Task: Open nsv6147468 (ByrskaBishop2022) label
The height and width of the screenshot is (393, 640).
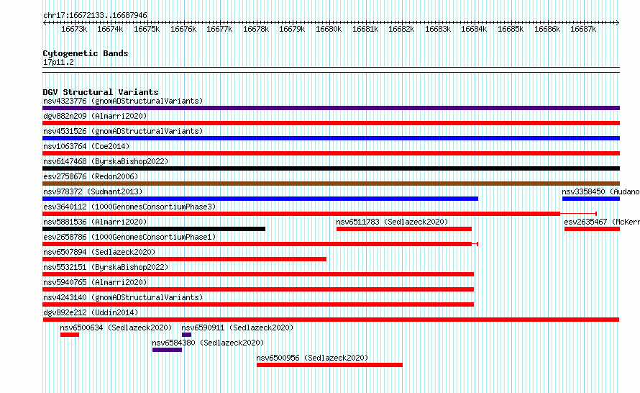Action: 106,161
